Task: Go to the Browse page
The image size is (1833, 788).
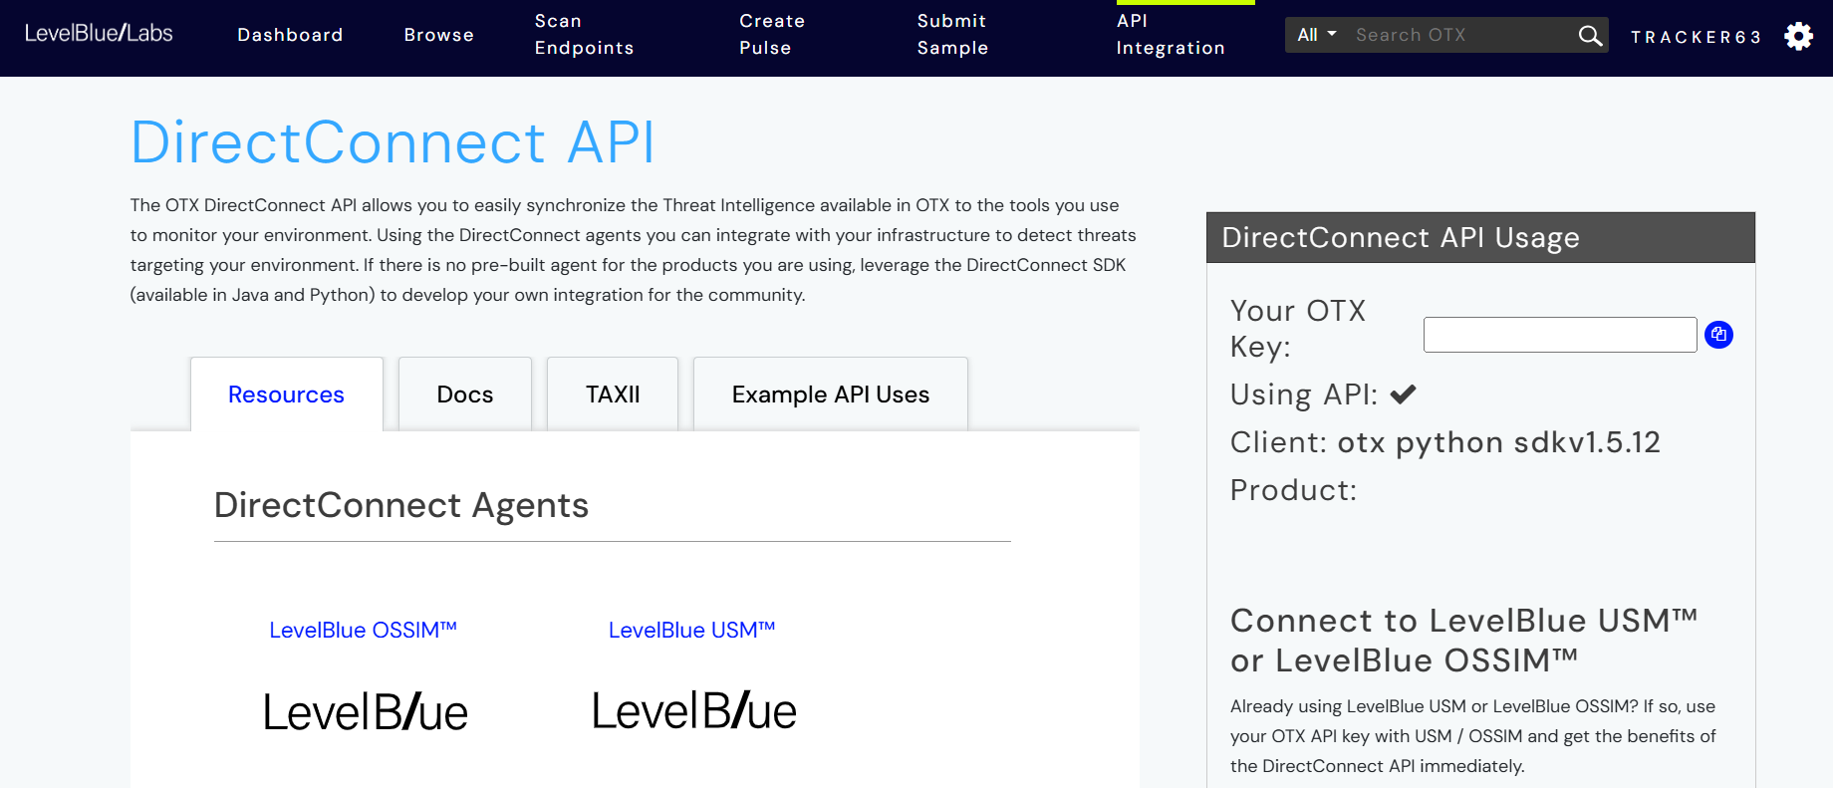Action: tap(438, 35)
